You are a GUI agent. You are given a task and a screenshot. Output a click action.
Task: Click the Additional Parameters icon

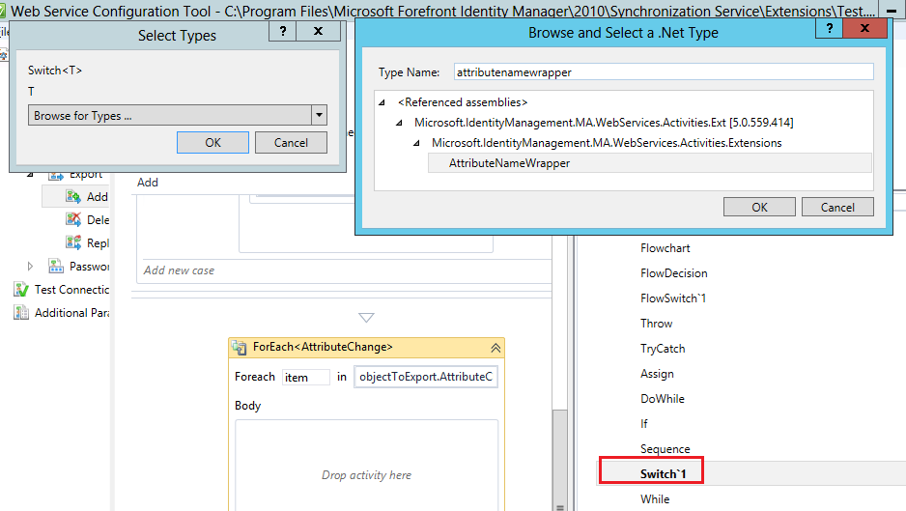pos(21,312)
